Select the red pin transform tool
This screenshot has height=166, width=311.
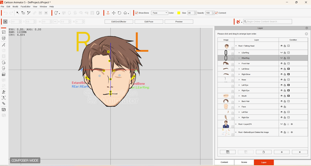click(108, 13)
